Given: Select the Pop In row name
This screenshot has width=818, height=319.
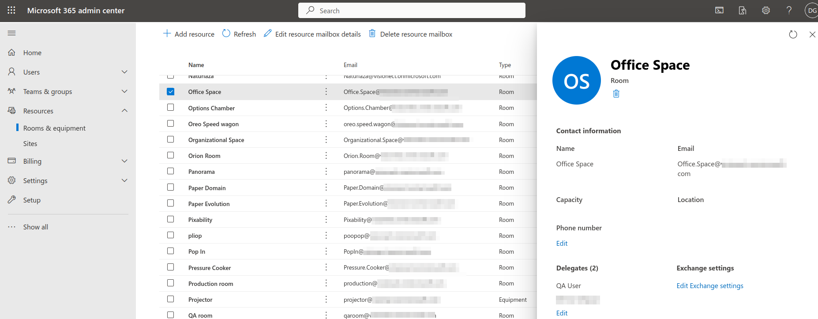Looking at the screenshot, I should pos(196,251).
